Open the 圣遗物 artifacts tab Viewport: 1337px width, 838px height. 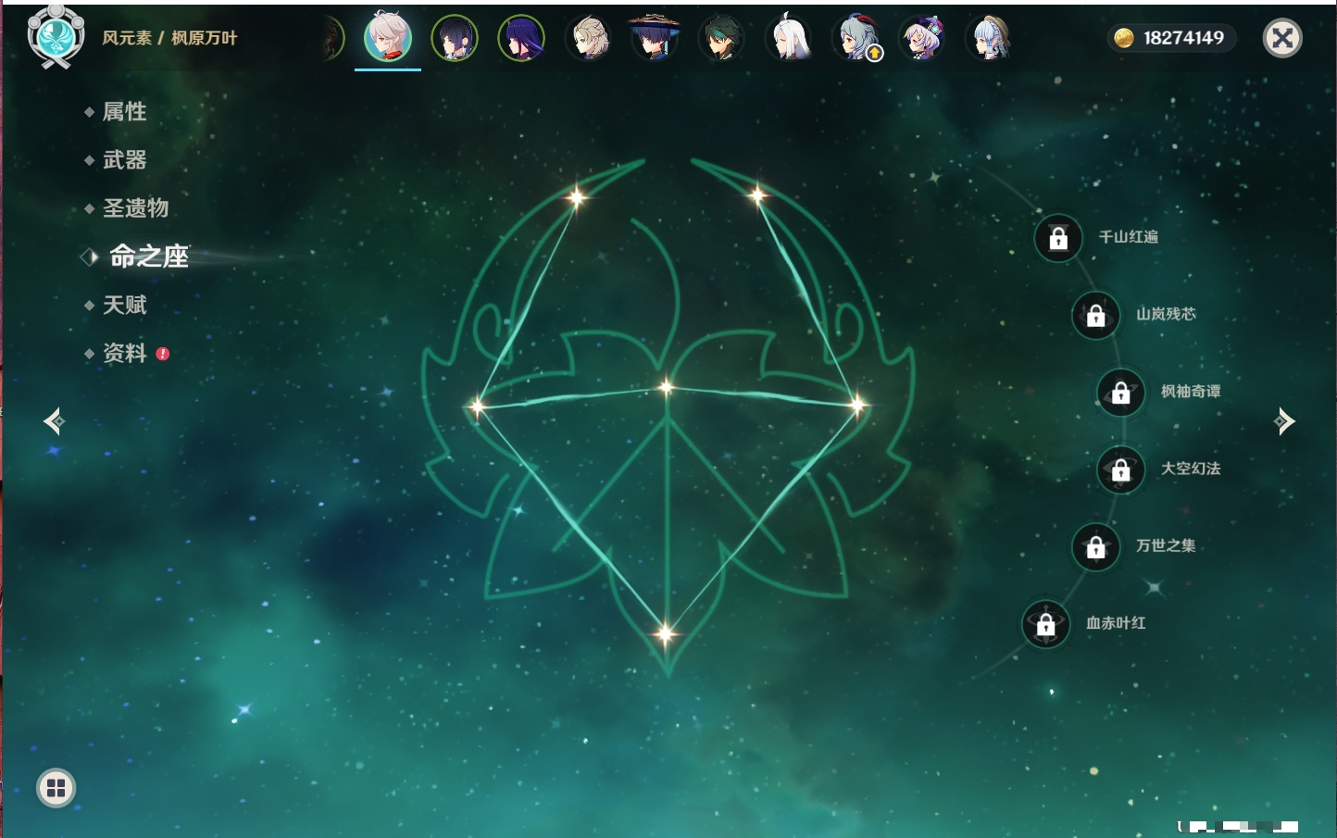tap(135, 208)
